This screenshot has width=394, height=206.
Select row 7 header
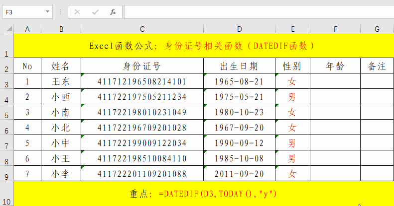pos(7,142)
